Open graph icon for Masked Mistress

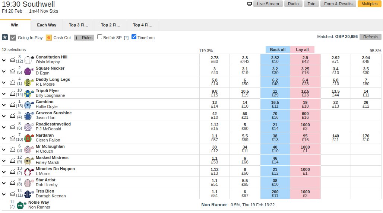click(12, 160)
